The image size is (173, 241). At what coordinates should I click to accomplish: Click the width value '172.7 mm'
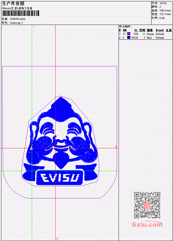click(x=165, y=14)
